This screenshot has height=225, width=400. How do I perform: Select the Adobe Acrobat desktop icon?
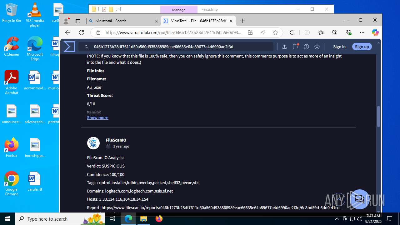point(12,82)
